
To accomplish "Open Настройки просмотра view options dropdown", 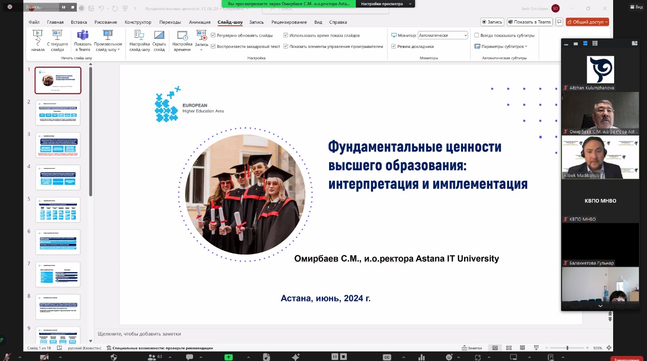I will tap(385, 4).
